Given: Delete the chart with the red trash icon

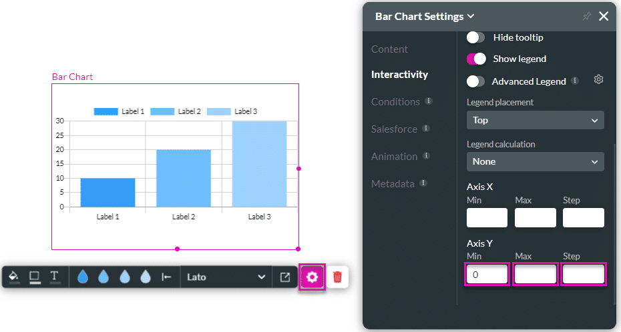Looking at the screenshot, I should point(338,277).
